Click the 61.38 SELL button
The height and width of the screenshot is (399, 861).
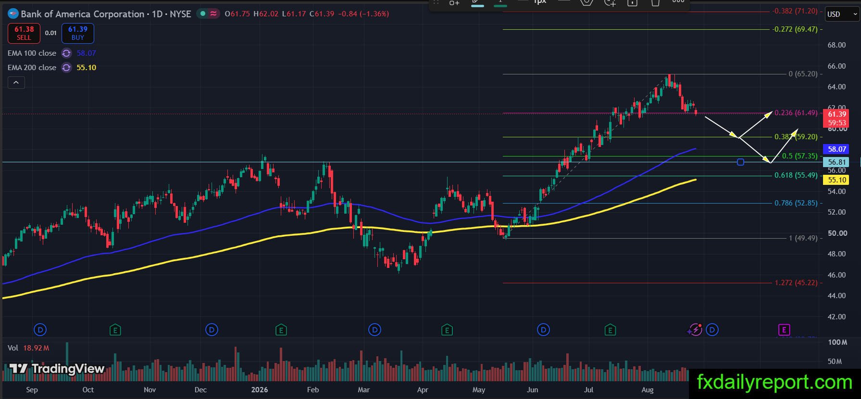coord(24,33)
